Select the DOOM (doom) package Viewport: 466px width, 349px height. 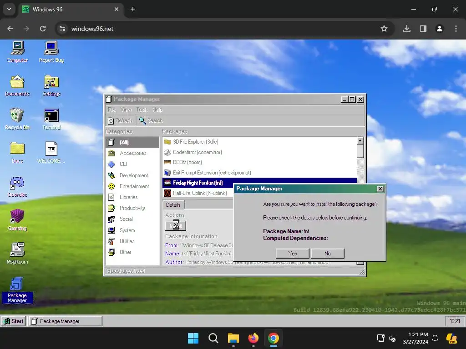(x=259, y=162)
